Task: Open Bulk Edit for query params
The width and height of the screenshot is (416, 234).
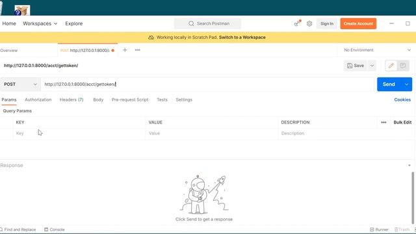Action: 402,122
